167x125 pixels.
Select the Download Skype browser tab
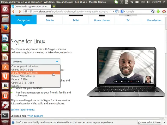click(31, 7)
